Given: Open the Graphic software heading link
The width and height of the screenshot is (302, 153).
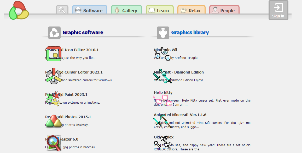Looking at the screenshot, I should [83, 32].
